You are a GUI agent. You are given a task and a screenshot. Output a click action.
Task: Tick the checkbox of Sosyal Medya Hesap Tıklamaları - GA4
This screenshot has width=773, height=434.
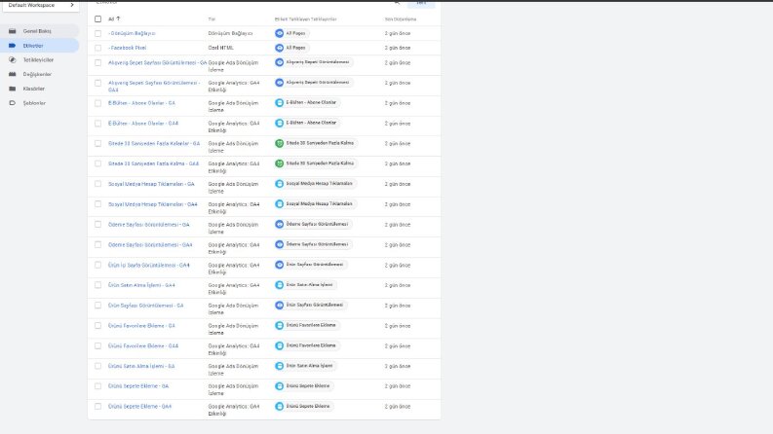[x=97, y=204]
